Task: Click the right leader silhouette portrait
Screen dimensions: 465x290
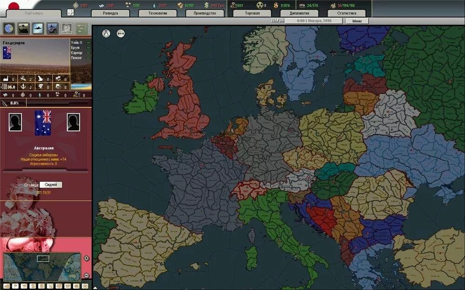Action: point(73,122)
